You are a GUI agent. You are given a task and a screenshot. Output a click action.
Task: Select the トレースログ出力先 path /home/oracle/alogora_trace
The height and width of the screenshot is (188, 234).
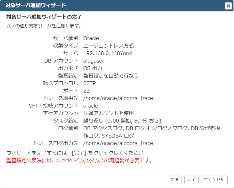tap(118, 143)
